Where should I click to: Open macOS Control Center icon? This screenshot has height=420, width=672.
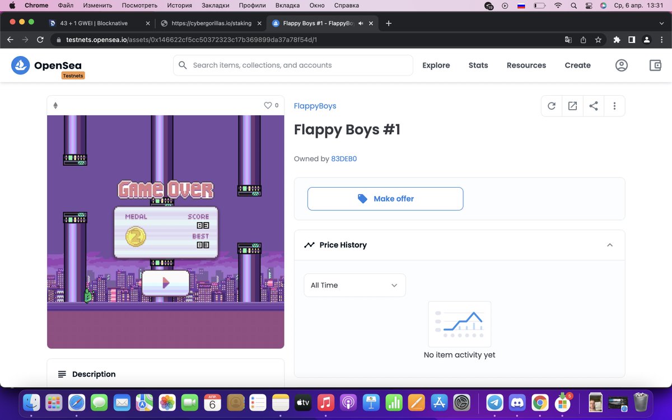click(x=589, y=6)
